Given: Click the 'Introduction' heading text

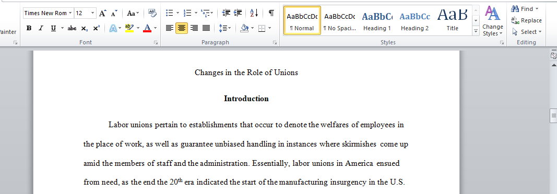Looking at the screenshot, I should tap(246, 99).
